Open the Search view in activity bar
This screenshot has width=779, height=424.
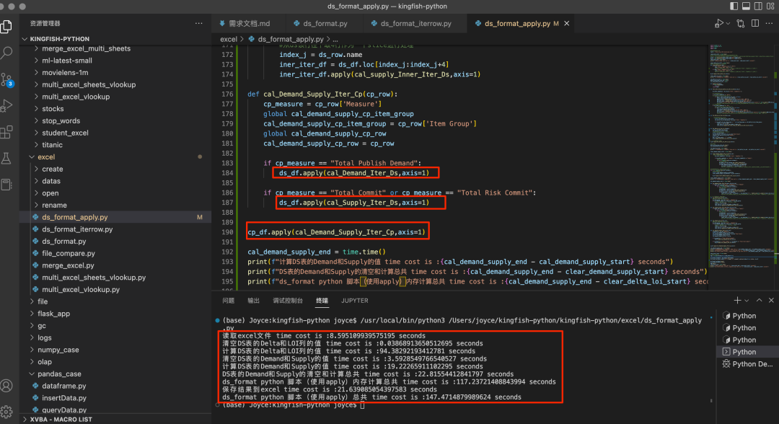point(6,53)
